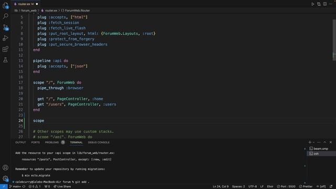Click the forum_web breadcrumb segment
This screenshot has height=189, width=336.
pos(29,10)
